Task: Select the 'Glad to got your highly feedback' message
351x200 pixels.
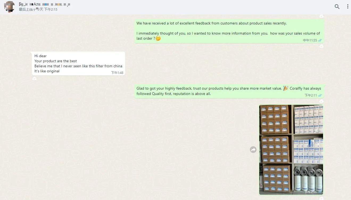Action: tap(229, 91)
